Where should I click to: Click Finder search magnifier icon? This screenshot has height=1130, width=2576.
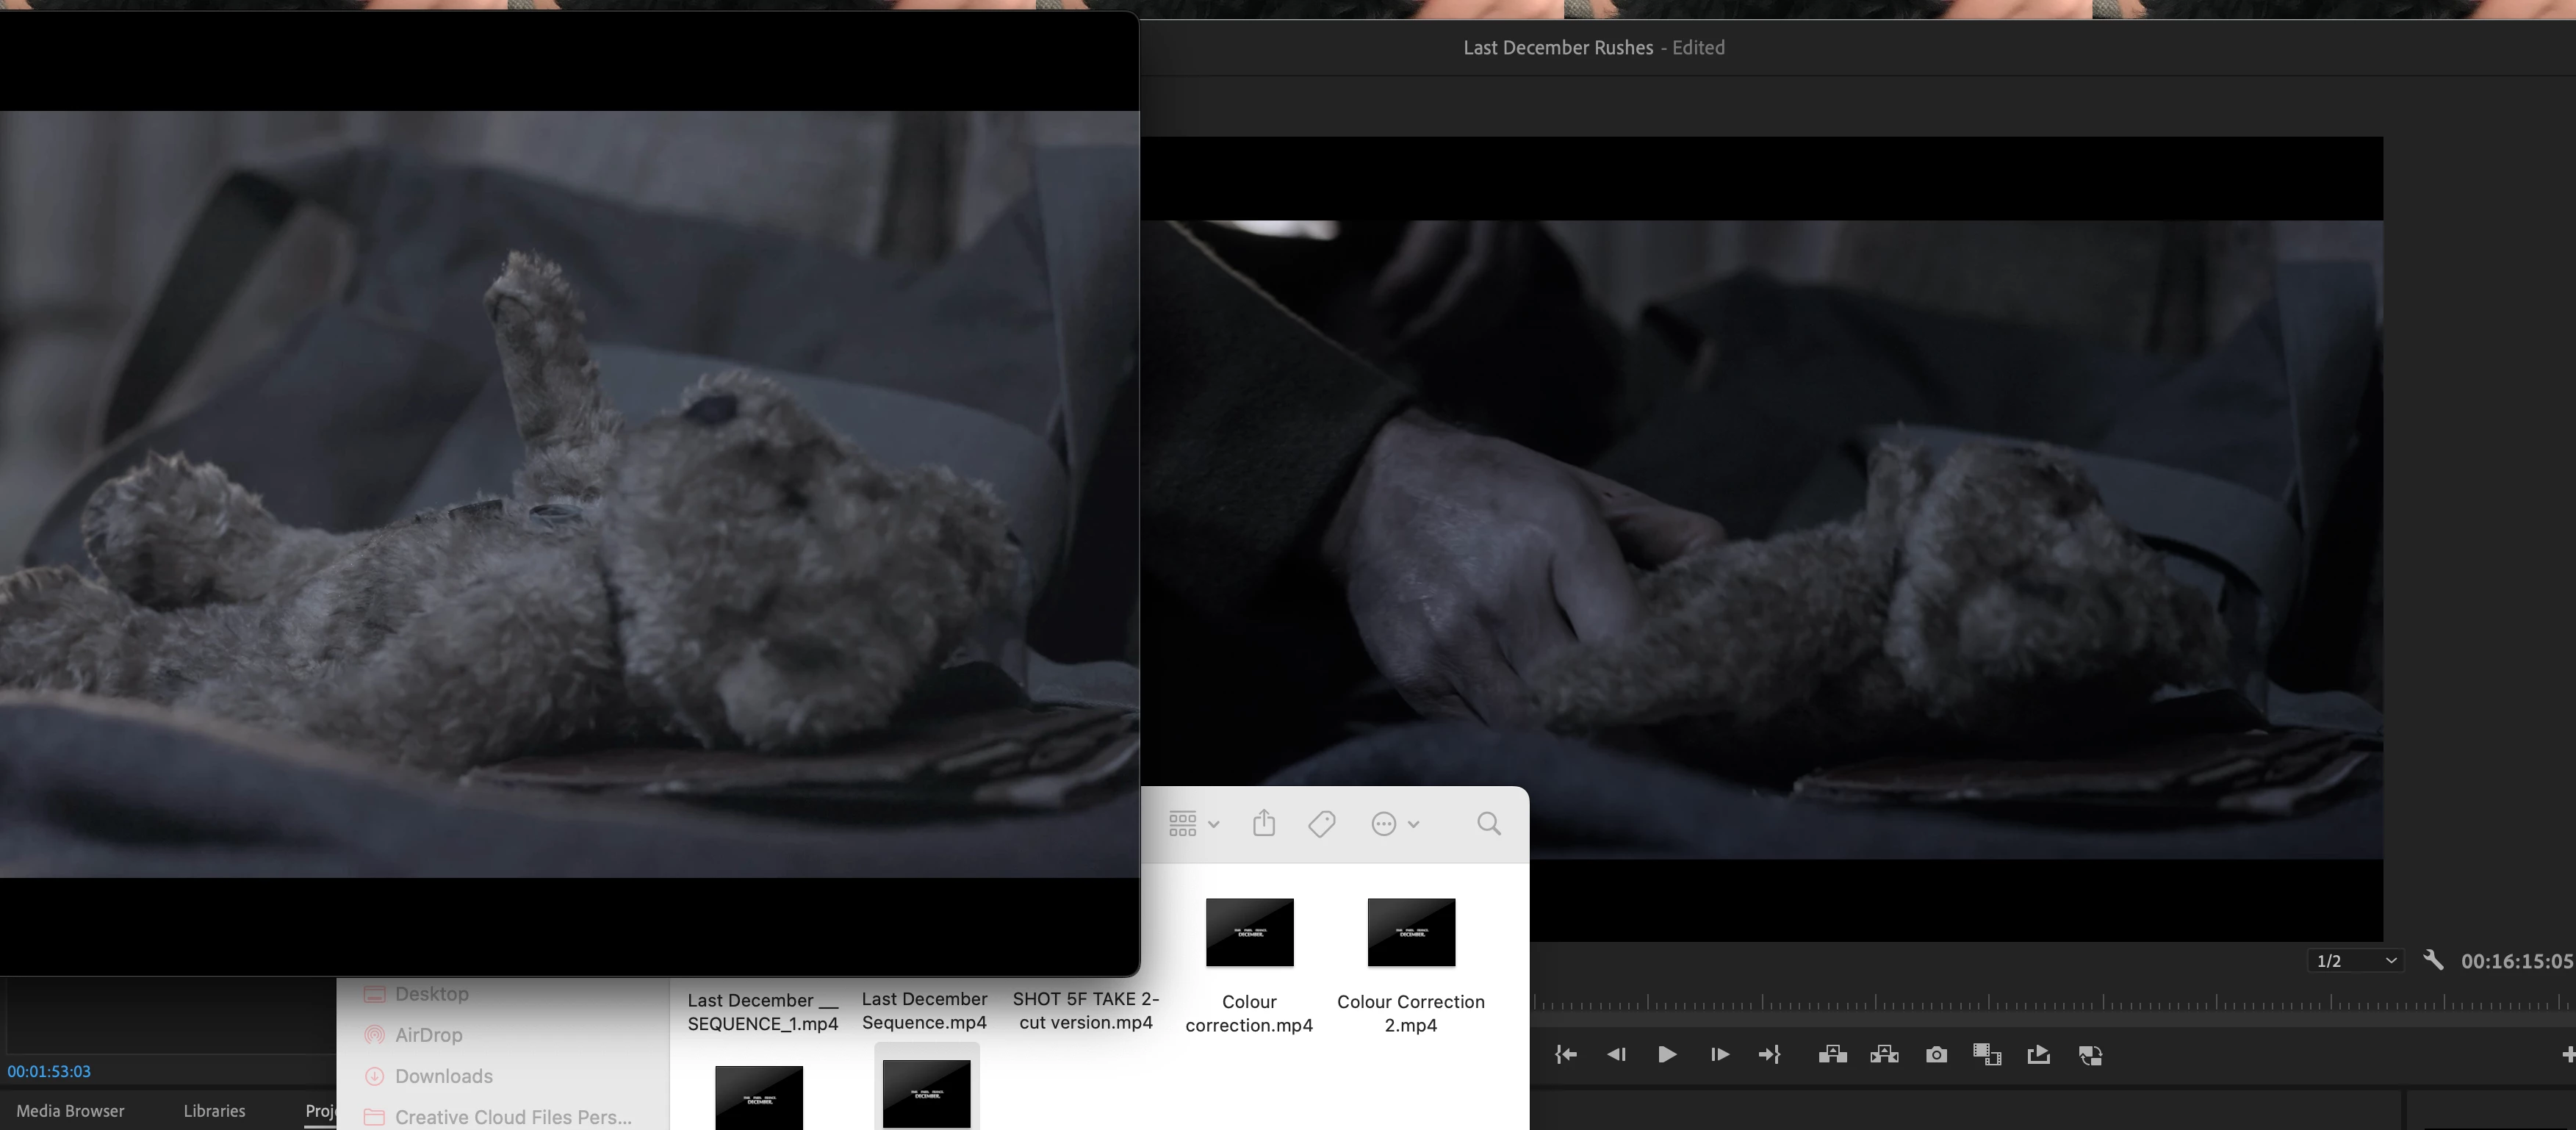tap(1488, 824)
